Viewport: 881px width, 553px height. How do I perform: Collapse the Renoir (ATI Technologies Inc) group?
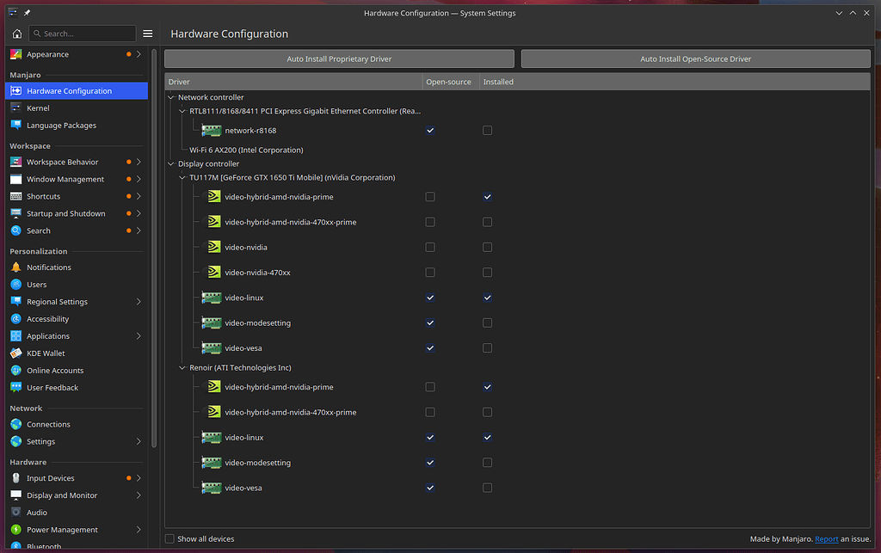[x=182, y=366]
